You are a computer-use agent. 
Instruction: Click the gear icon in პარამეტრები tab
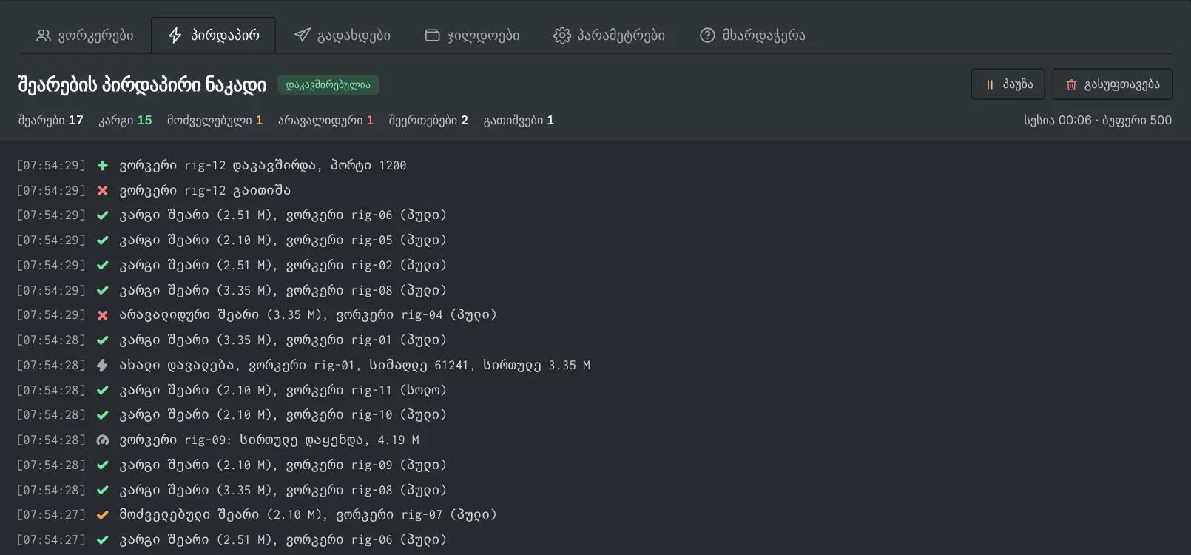point(562,36)
